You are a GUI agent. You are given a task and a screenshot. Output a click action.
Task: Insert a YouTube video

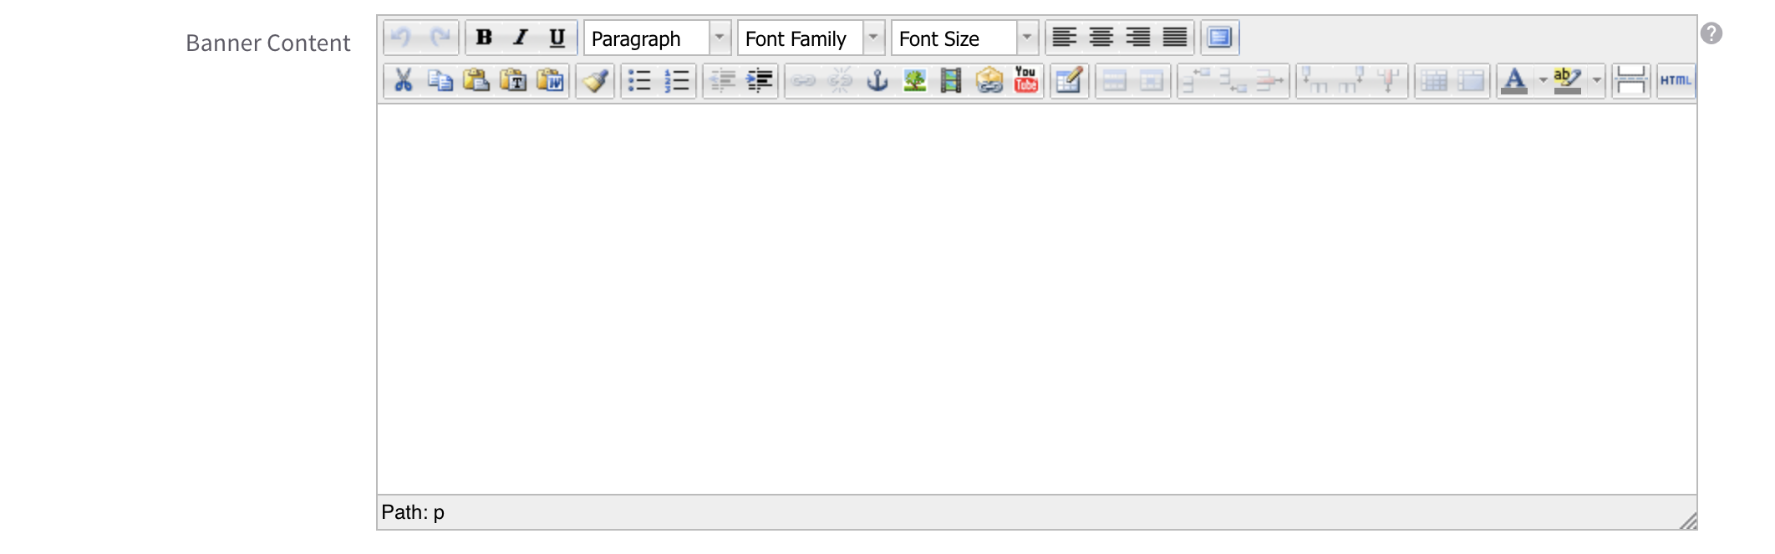[1025, 81]
